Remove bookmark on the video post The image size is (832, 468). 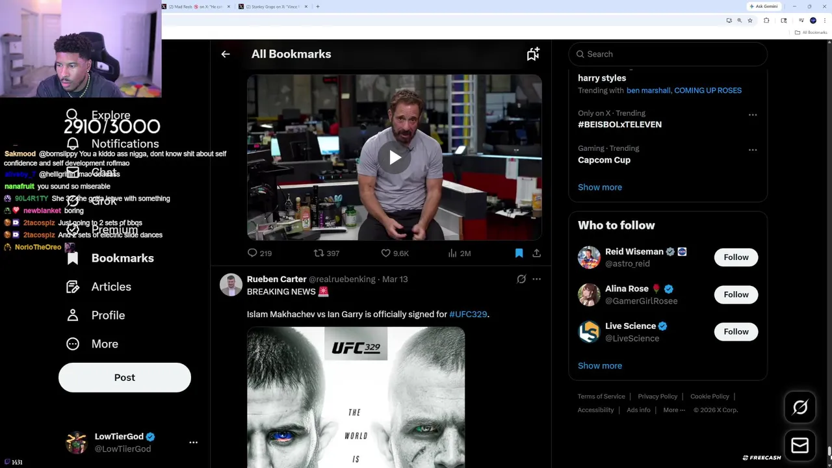pos(519,253)
